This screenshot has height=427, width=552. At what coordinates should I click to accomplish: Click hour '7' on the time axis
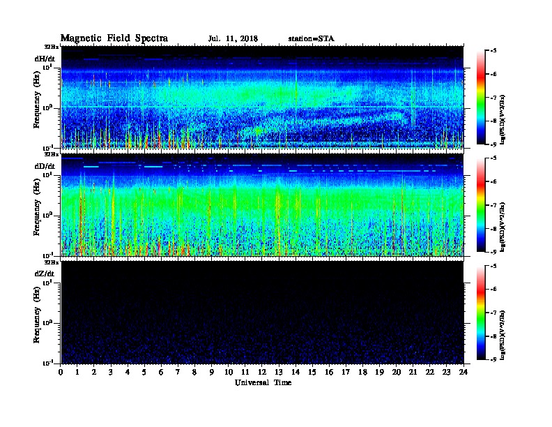tap(178, 373)
